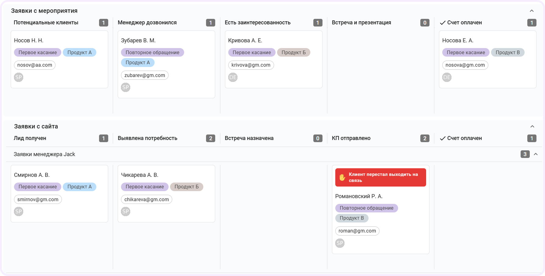
Task: Click the roman@gm.com email chip
Action: [x=357, y=231]
